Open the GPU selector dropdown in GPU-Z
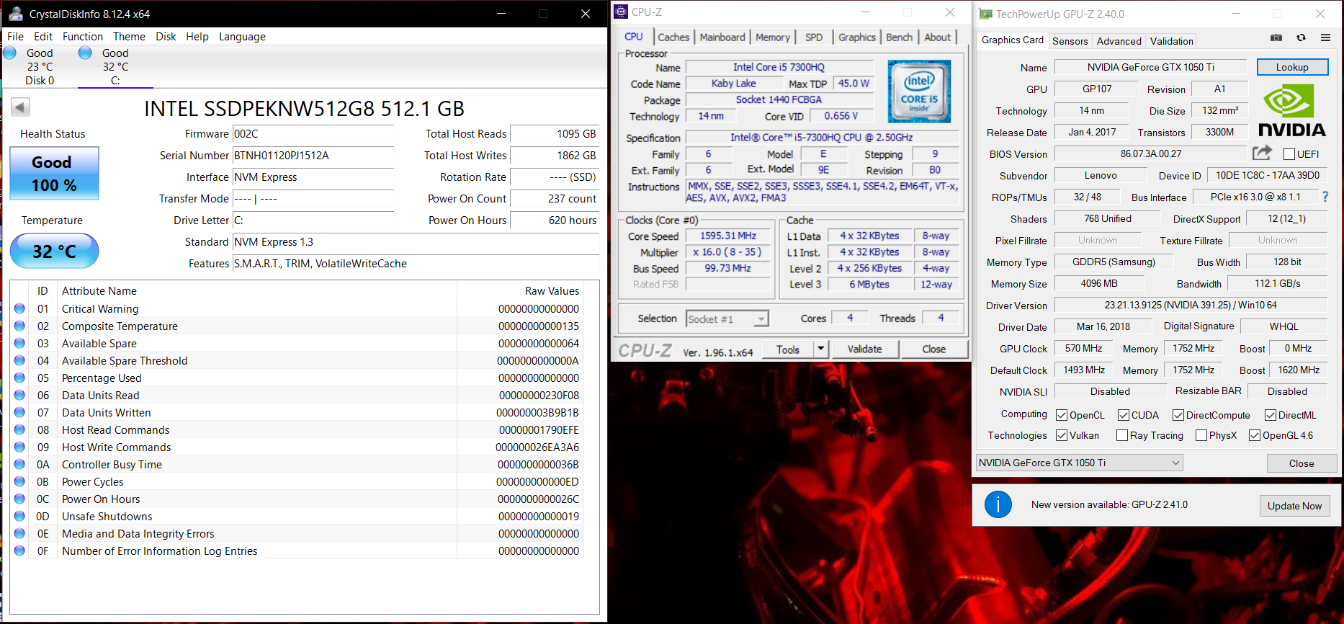The height and width of the screenshot is (624, 1344). [x=1080, y=463]
